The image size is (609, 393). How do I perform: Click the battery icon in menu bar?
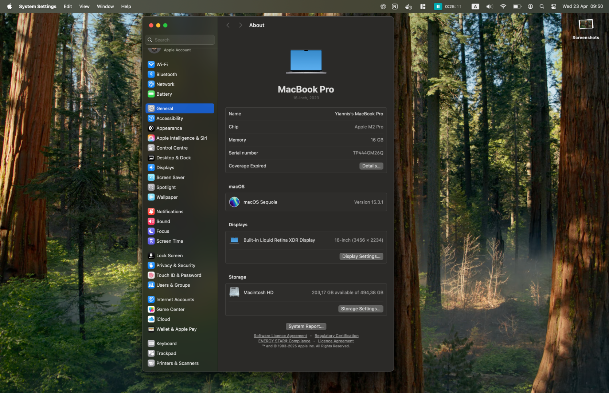pos(517,6)
